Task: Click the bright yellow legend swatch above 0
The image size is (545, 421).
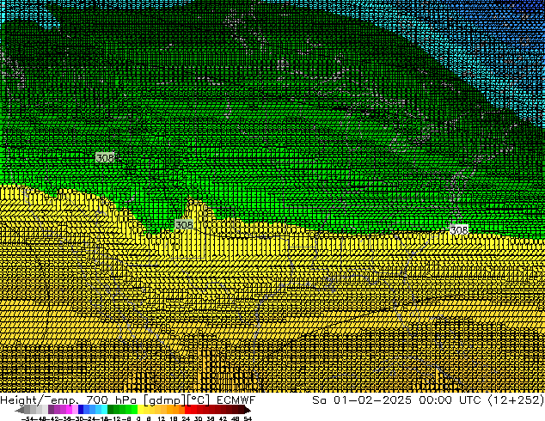Action: click(x=140, y=409)
